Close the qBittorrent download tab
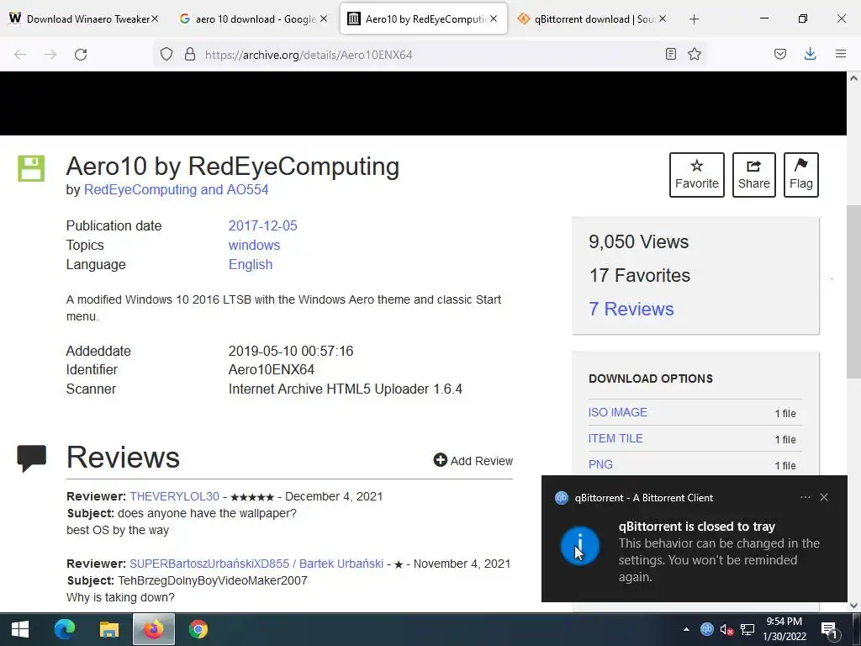Image resolution: width=861 pixels, height=646 pixels. point(663,19)
